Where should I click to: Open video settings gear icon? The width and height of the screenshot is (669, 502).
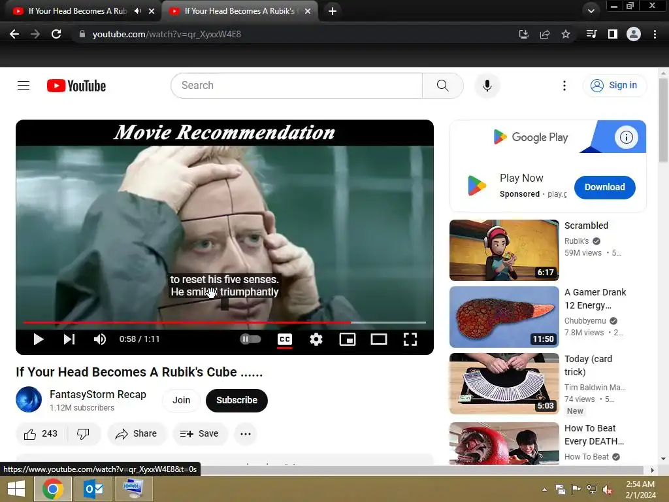[316, 339]
